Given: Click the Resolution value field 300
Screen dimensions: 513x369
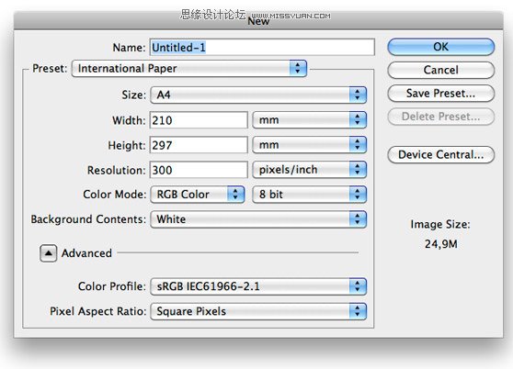Looking at the screenshot, I should pos(199,170).
